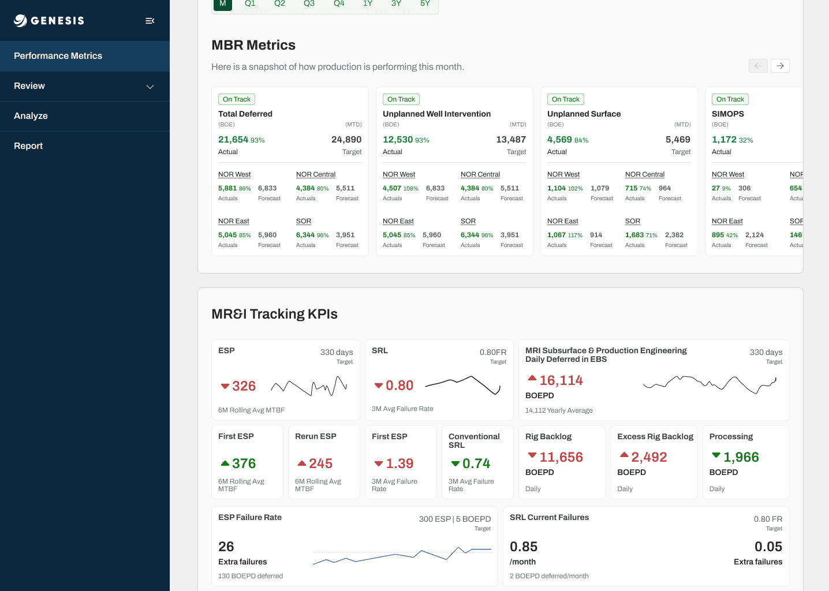This screenshot has height=591, width=829.
Task: Click the ESP 326 down-trend arrow
Action: [225, 386]
